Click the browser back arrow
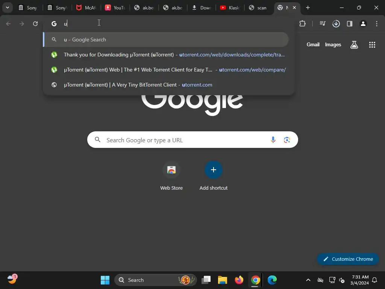 8,24
